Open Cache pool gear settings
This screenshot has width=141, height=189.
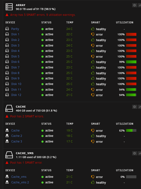pos(135,107)
